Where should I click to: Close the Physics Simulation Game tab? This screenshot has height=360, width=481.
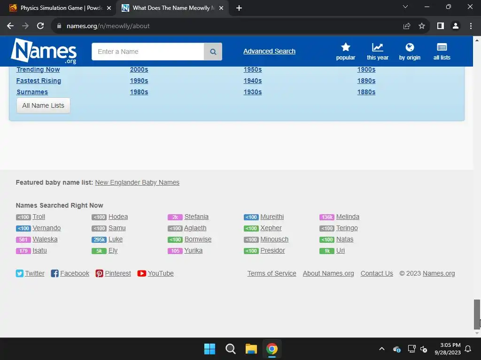[x=109, y=8]
